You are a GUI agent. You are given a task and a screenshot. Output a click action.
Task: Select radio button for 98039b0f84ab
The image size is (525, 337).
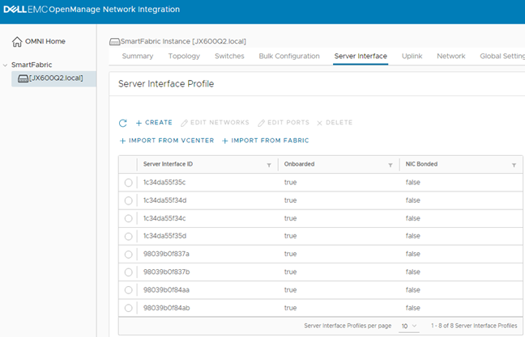(128, 307)
